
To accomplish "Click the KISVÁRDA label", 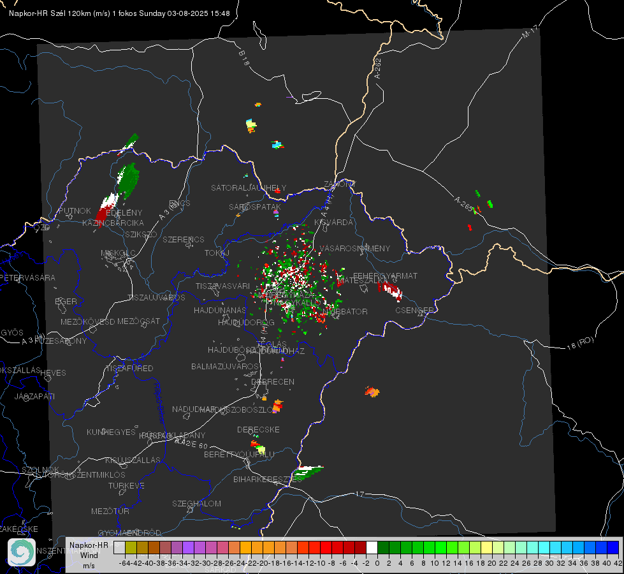I will tap(333, 223).
